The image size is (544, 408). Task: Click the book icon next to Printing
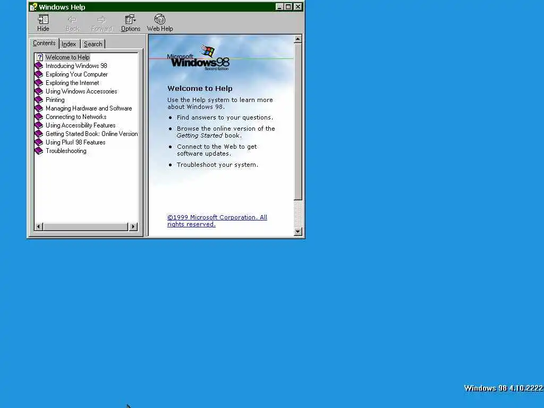39,99
